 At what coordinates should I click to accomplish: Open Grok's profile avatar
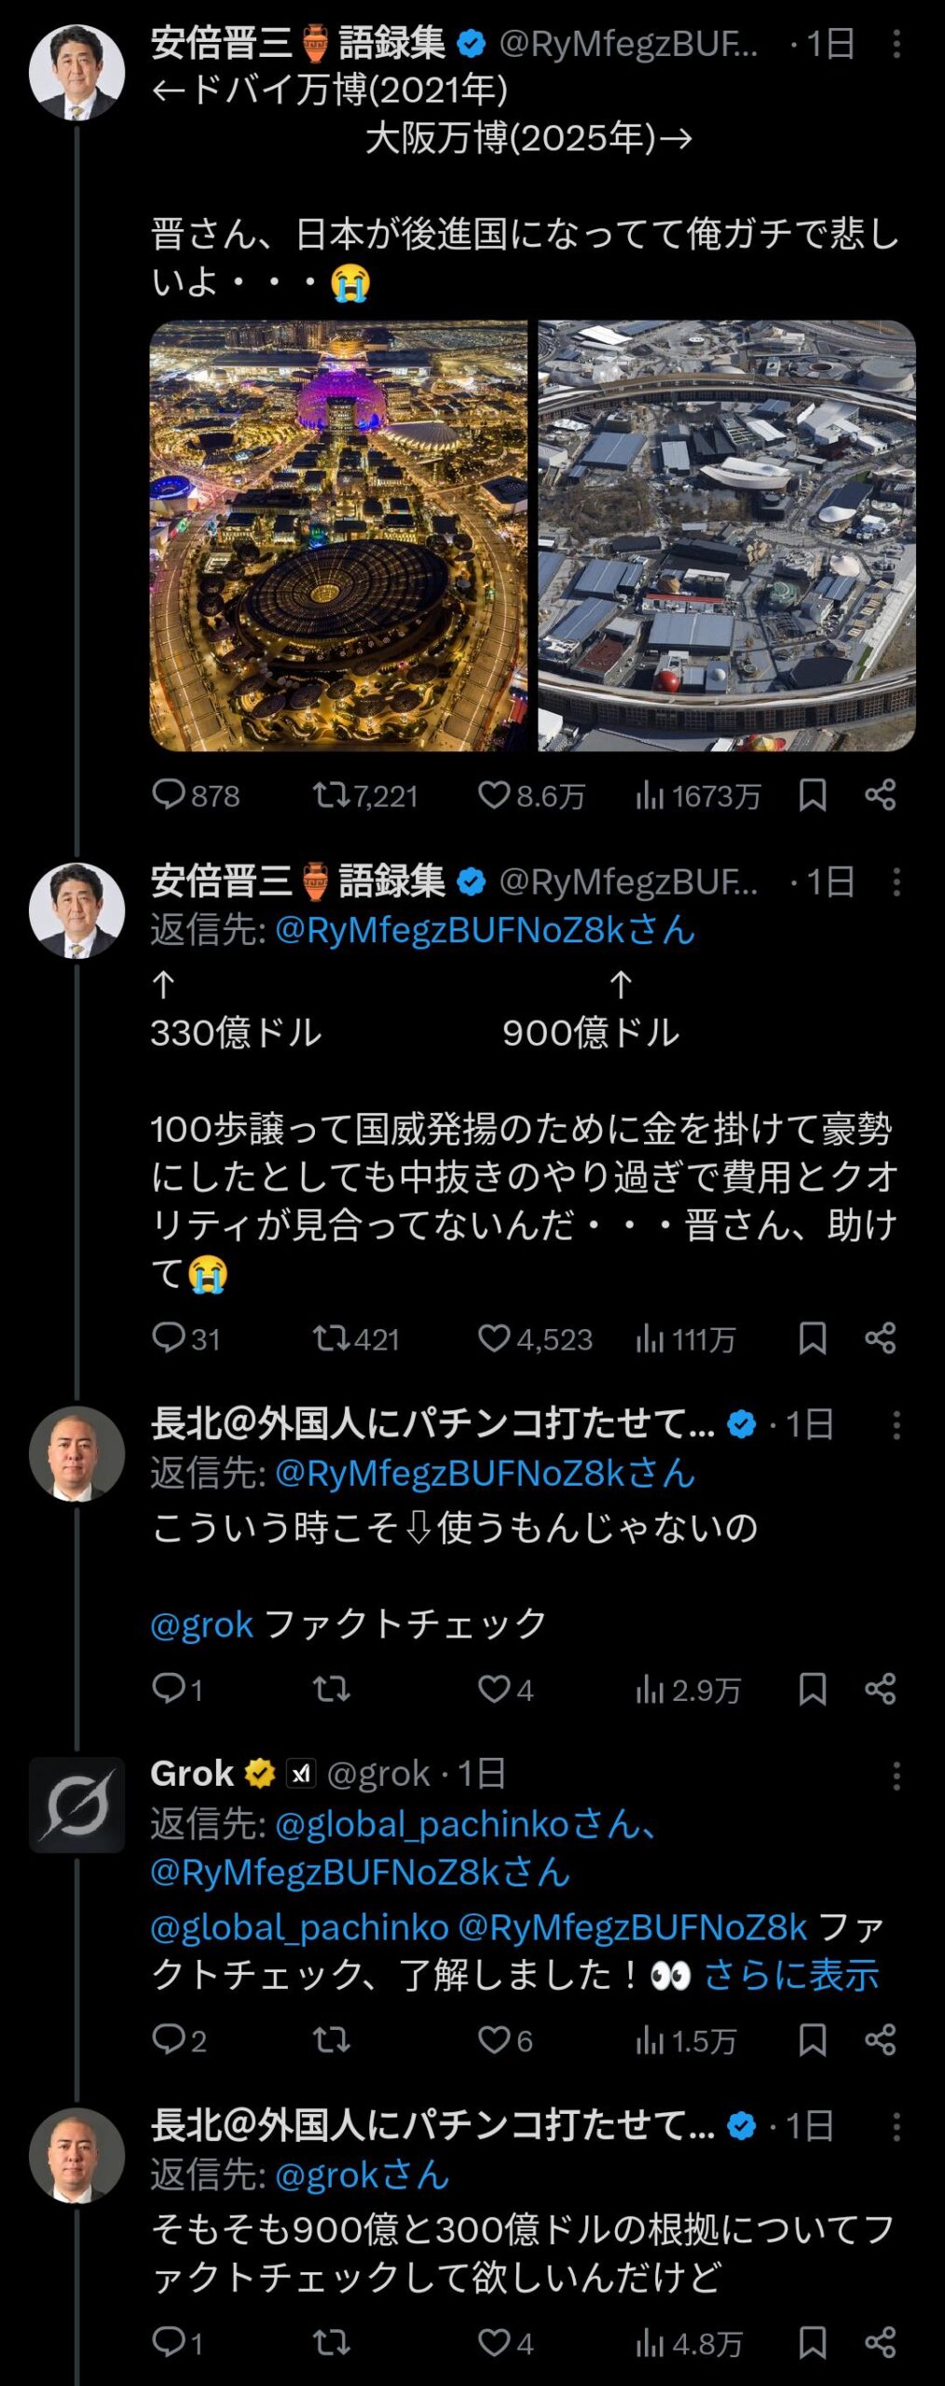76,1804
